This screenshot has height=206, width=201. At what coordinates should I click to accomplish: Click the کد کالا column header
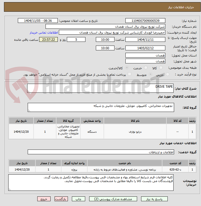pyautogui.click(x=177, y=121)
